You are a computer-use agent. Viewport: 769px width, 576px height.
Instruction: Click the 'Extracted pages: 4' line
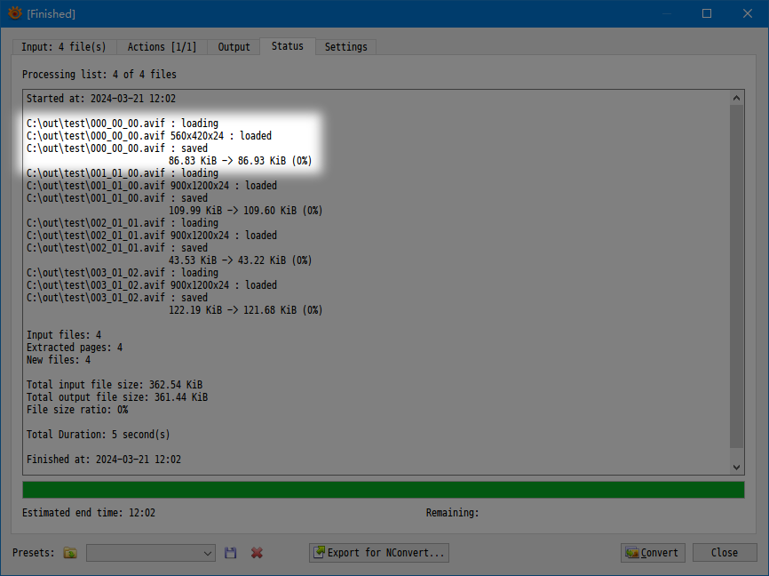[x=75, y=348]
